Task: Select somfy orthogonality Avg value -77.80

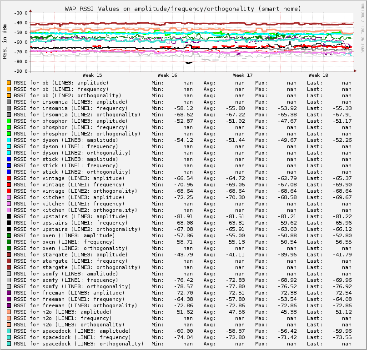Action: pyautogui.click(x=235, y=286)
